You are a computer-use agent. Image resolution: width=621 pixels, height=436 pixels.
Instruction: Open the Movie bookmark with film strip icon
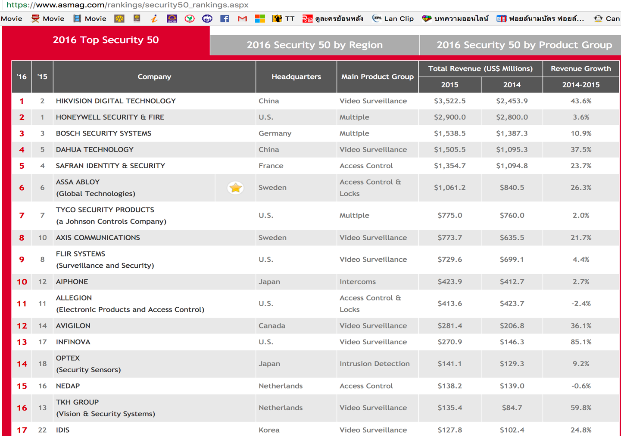click(90, 19)
